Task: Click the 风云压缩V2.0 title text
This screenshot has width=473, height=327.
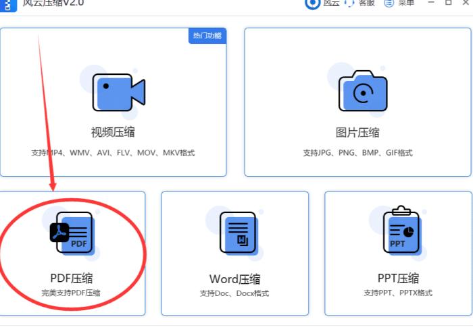Action: pos(53,3)
